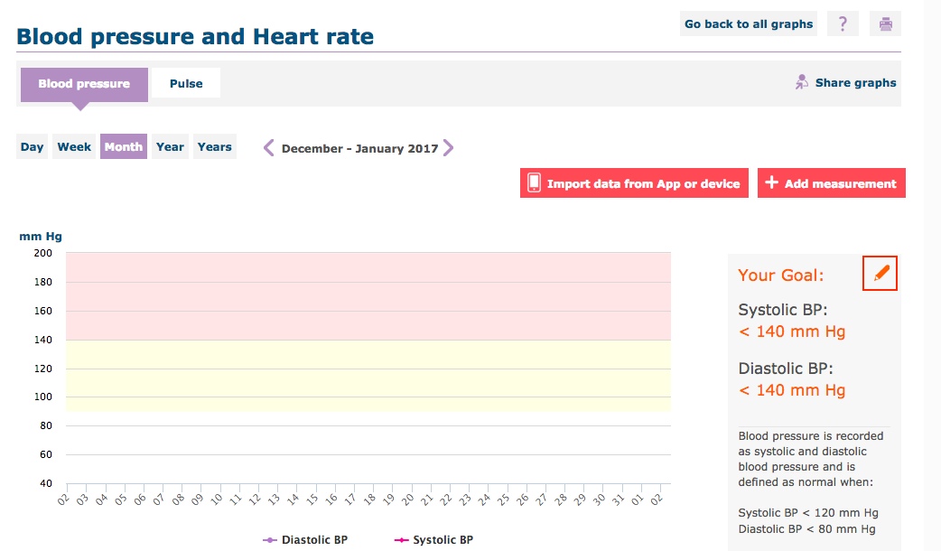Open the help question mark icon

(843, 24)
